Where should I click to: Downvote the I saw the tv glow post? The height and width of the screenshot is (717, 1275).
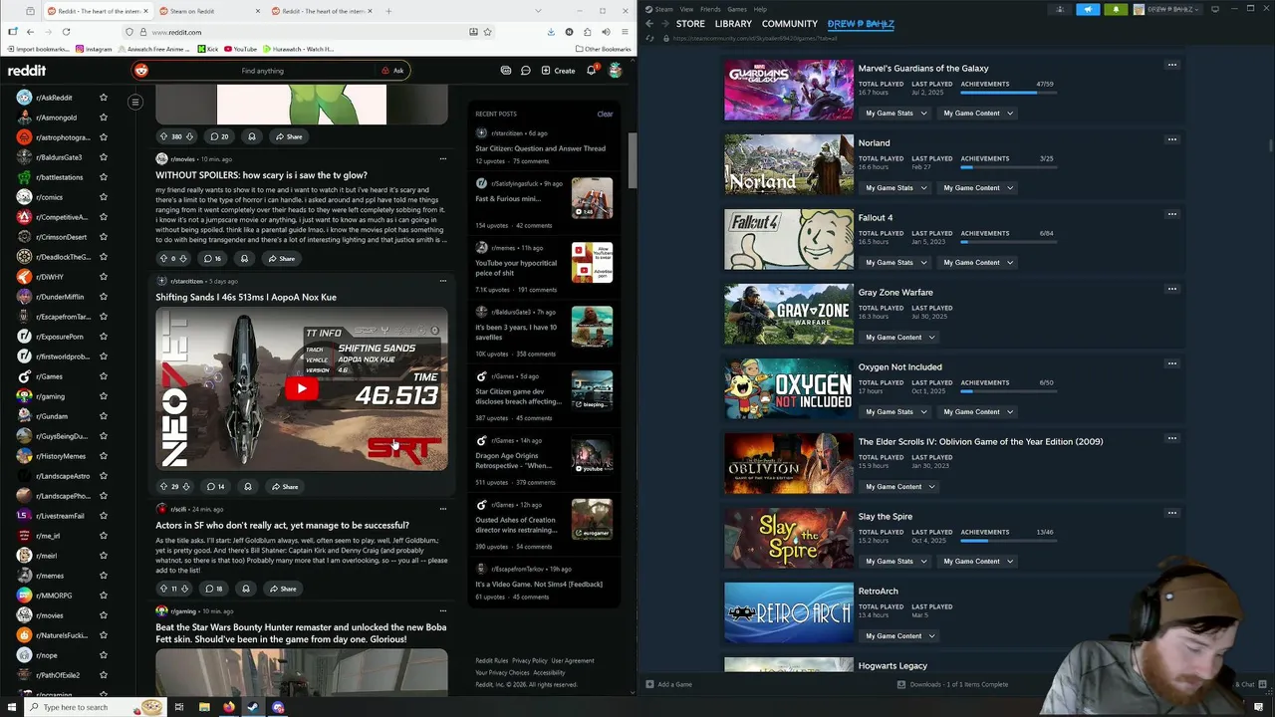pyautogui.click(x=184, y=259)
